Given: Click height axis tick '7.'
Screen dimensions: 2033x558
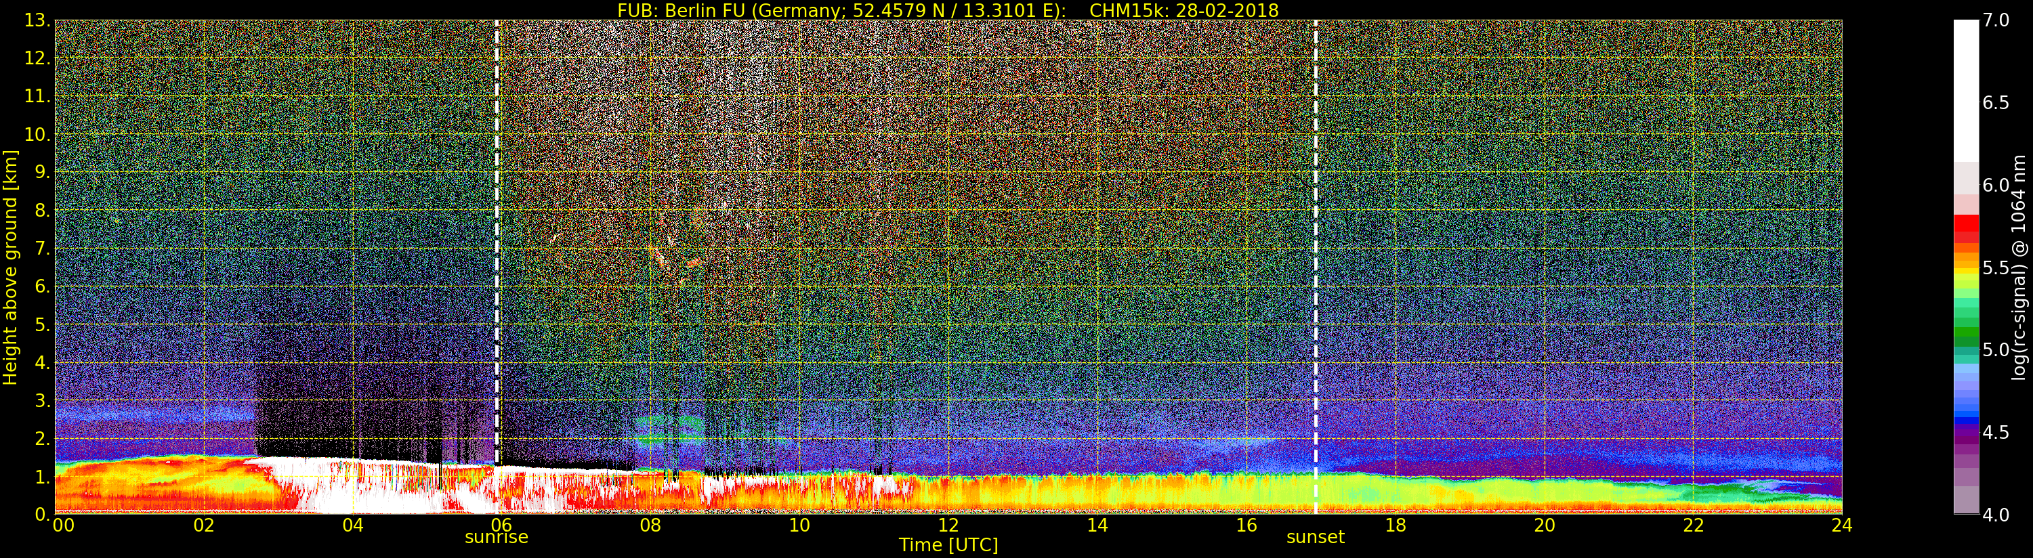Looking at the screenshot, I should click(42, 249).
